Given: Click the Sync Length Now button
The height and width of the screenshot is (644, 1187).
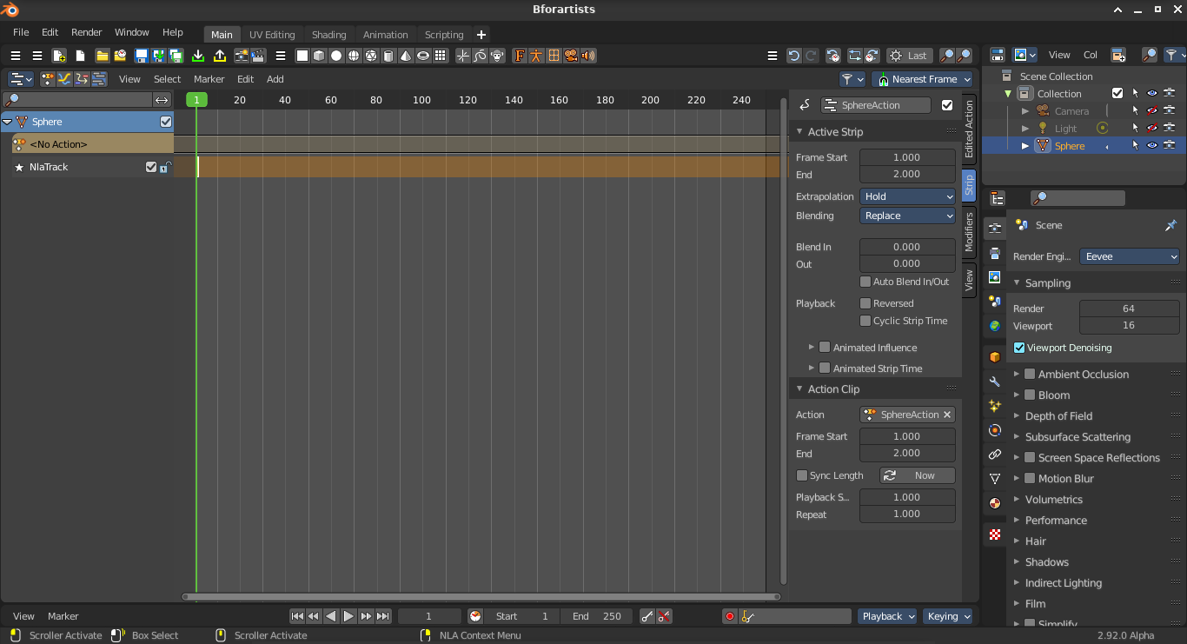Looking at the screenshot, I should 918,475.
